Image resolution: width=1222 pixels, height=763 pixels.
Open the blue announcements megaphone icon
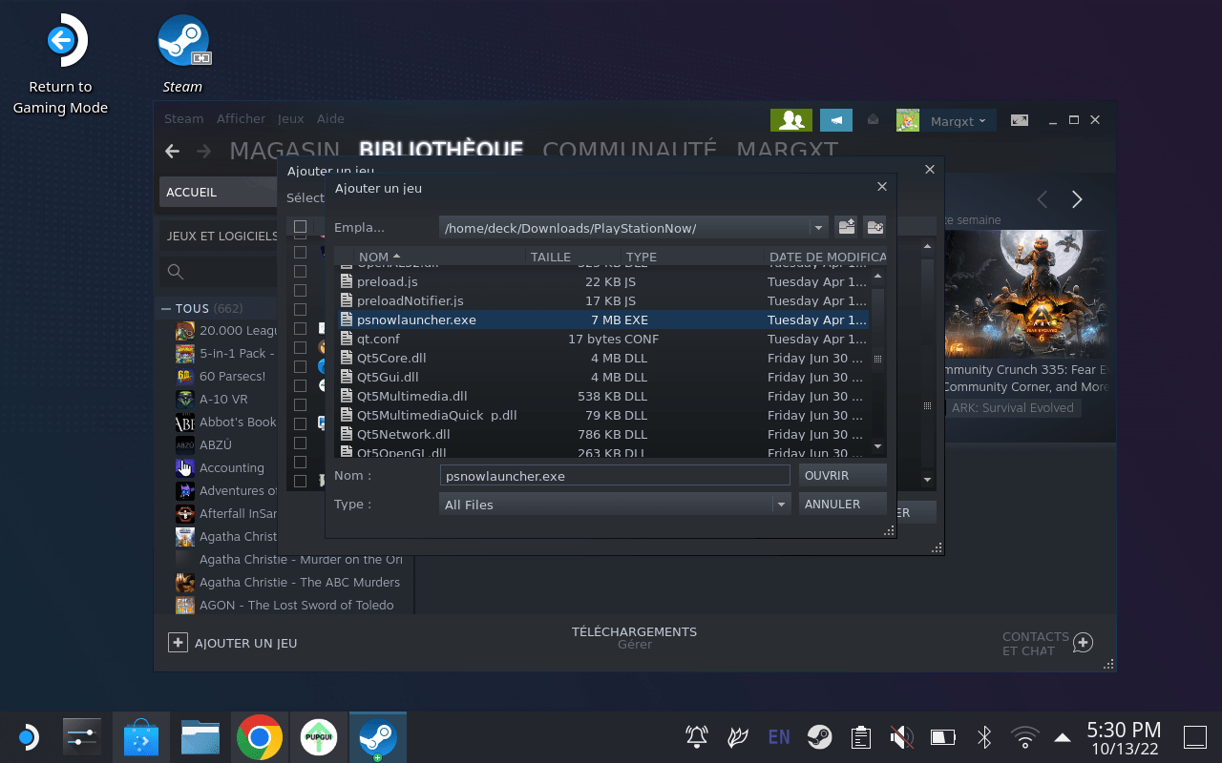coord(836,120)
